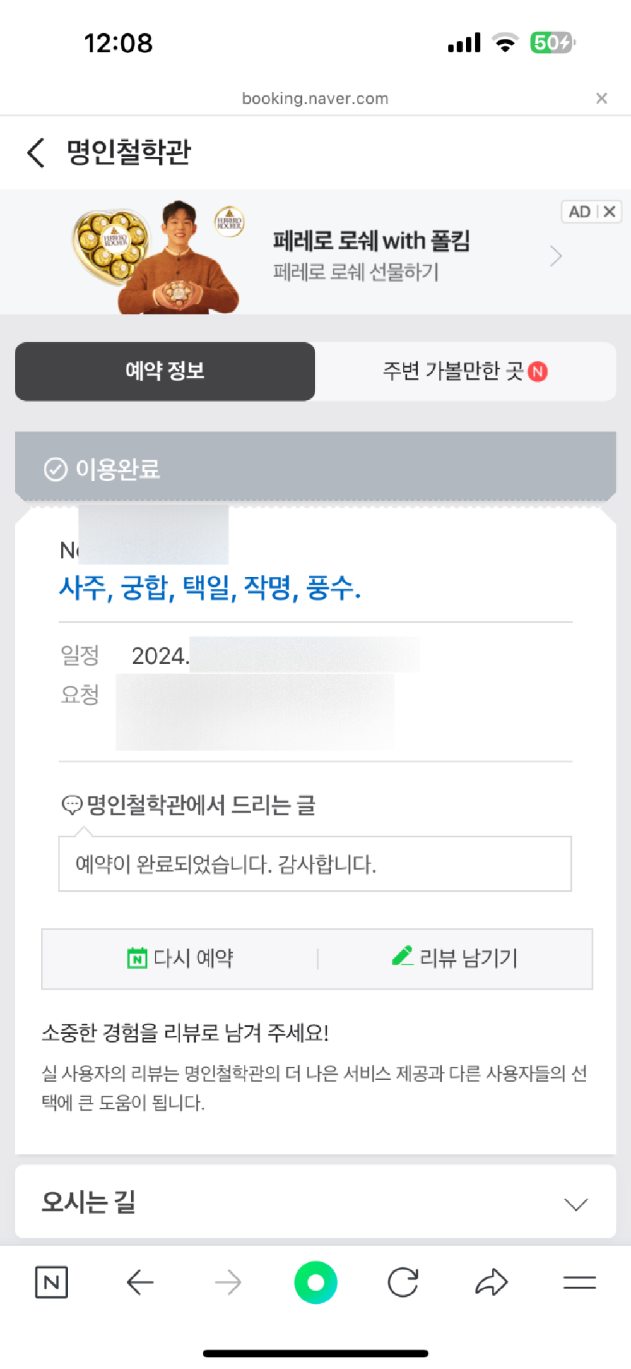Tap the share arrow icon
Viewport: 631px width, 1369px height.
491,1282
